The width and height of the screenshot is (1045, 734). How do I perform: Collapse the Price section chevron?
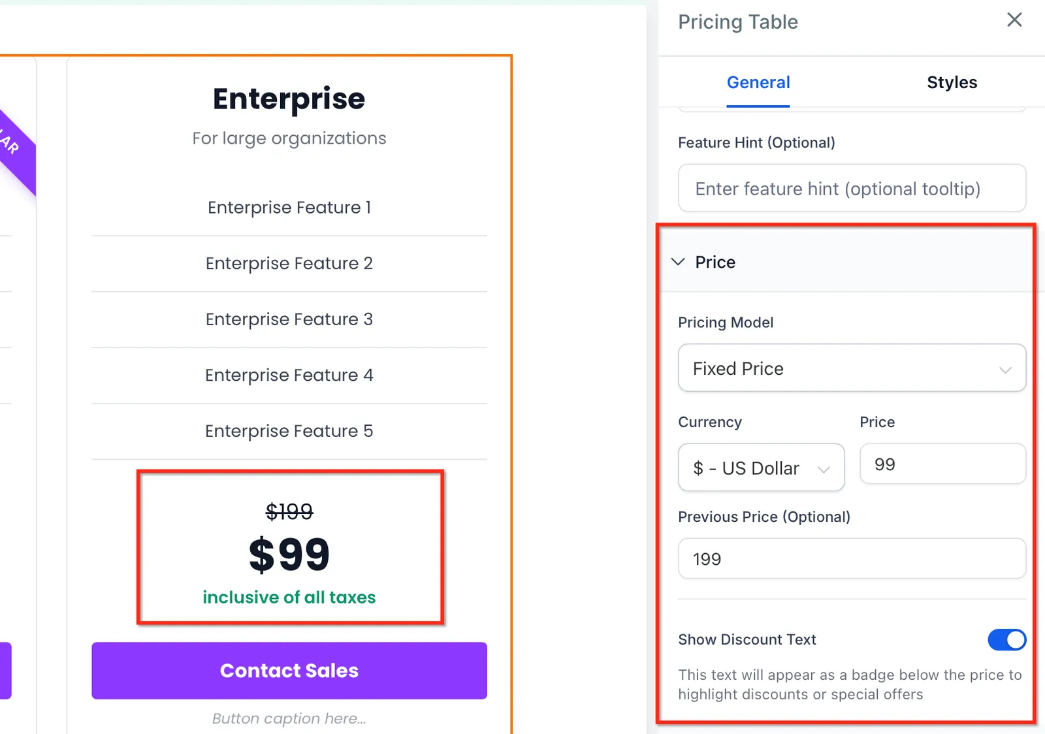tap(678, 262)
